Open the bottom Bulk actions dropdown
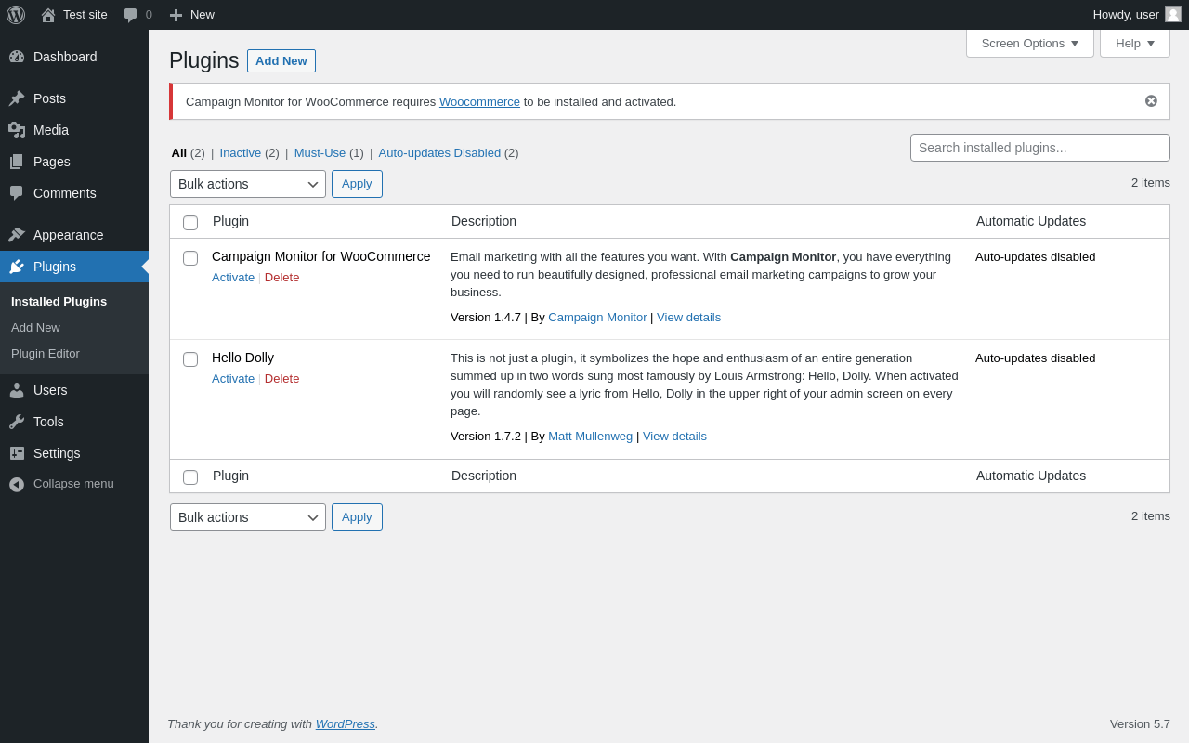1189x743 pixels. pyautogui.click(x=248, y=517)
